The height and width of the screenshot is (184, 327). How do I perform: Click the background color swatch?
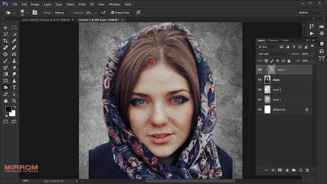click(13, 114)
